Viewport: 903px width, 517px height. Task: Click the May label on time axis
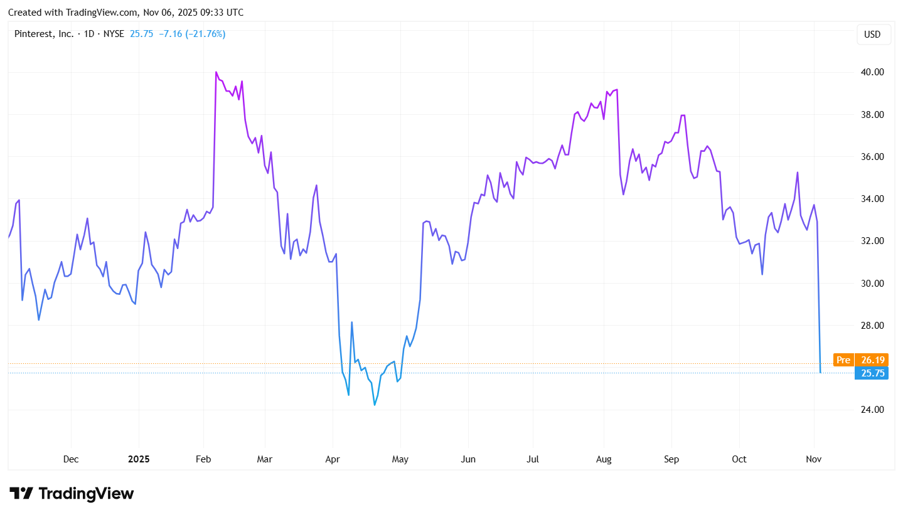(400, 459)
